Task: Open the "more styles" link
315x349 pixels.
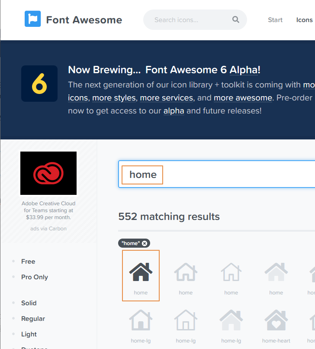Action: coord(114,98)
